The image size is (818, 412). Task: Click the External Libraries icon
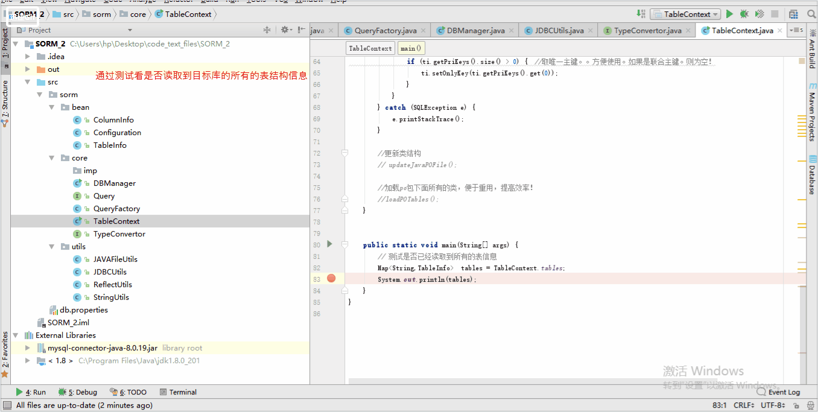tap(29, 335)
